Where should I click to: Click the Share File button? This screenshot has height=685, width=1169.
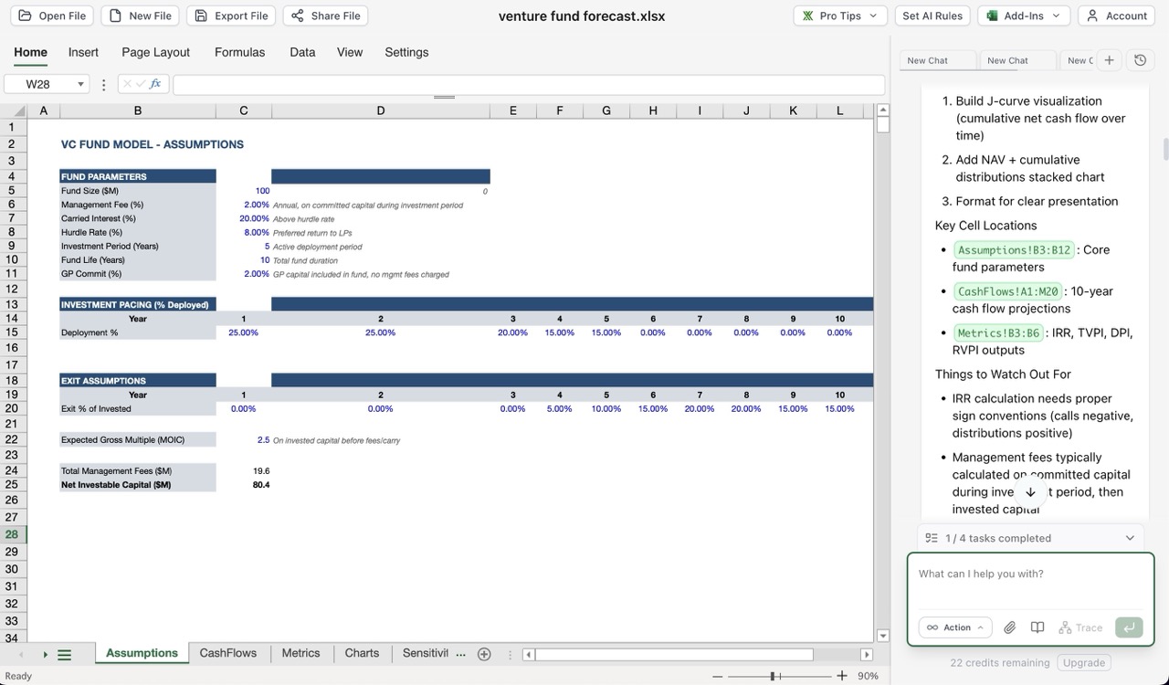coord(324,16)
